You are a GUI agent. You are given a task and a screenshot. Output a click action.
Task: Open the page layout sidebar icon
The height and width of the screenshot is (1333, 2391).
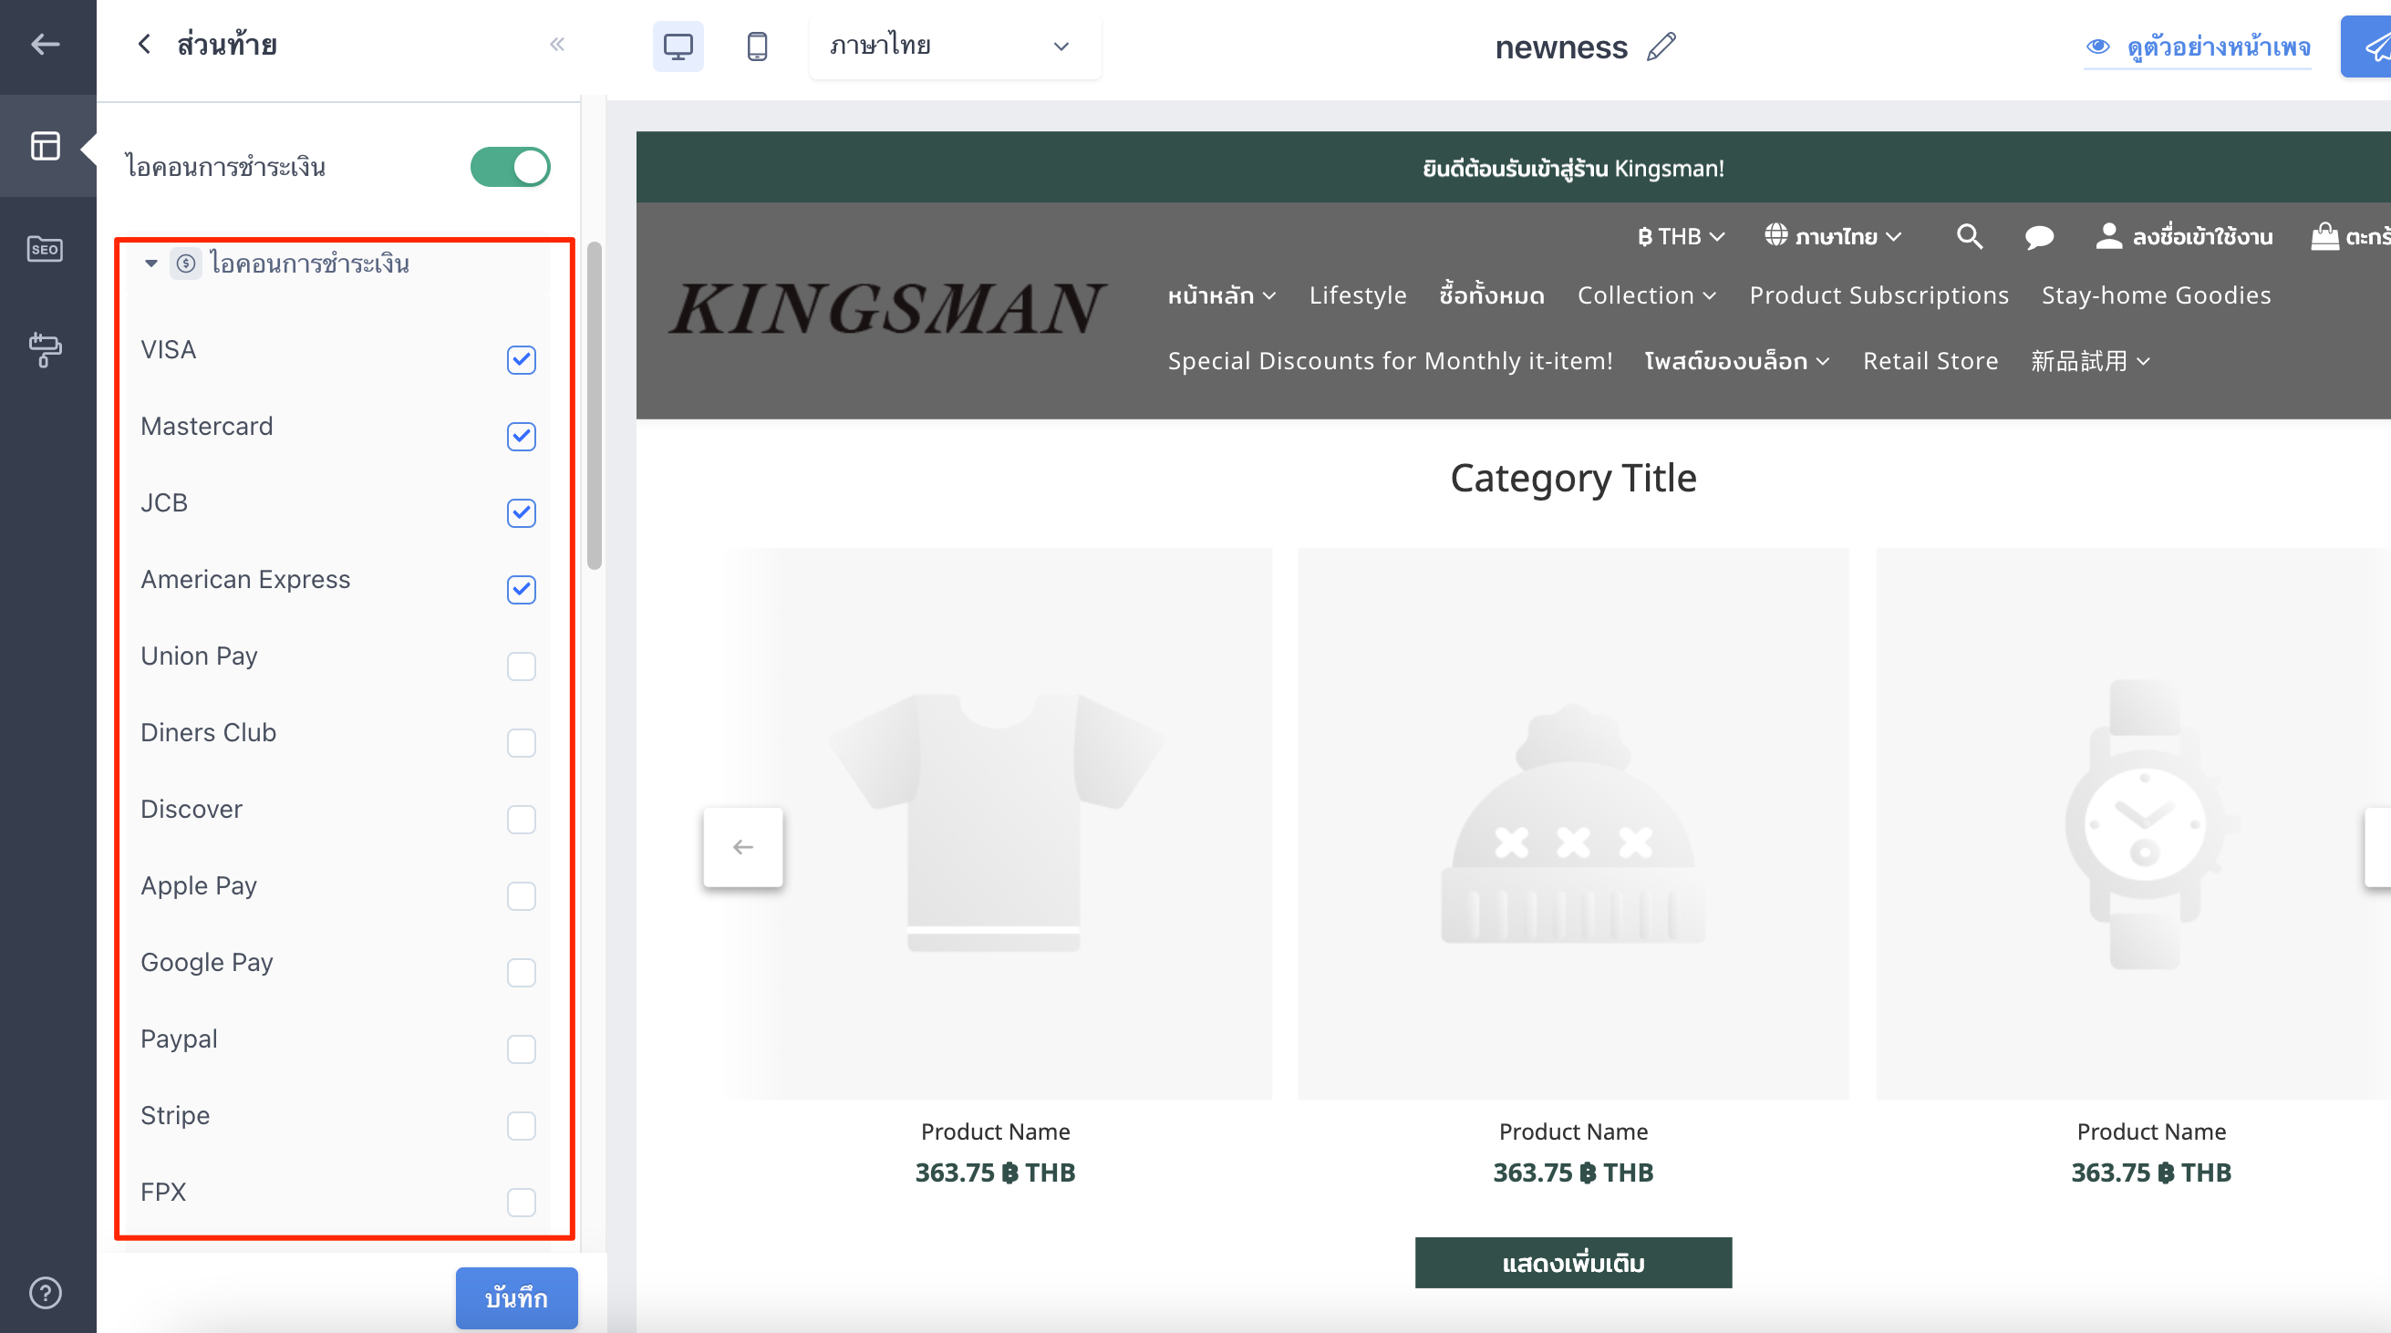click(45, 146)
